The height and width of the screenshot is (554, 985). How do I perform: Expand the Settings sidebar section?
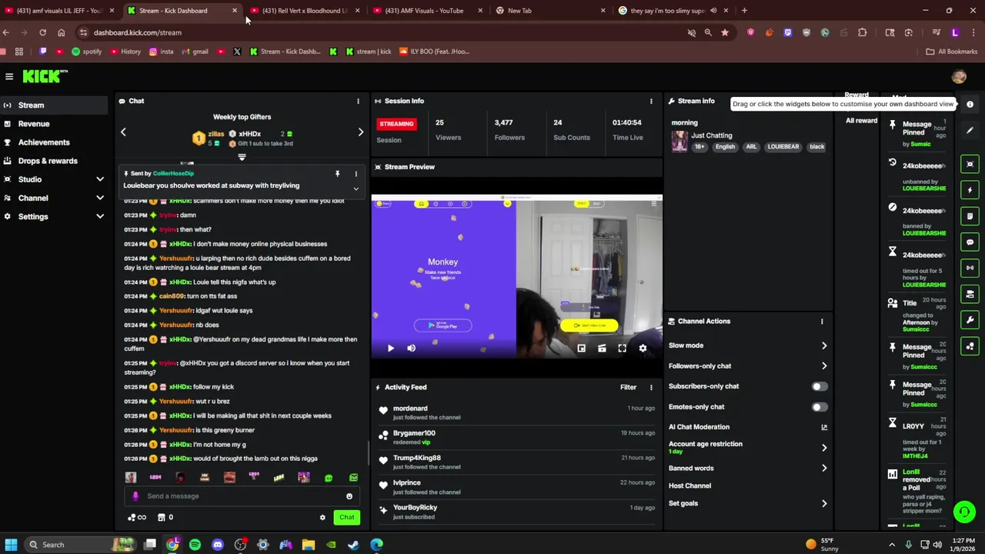click(x=99, y=216)
